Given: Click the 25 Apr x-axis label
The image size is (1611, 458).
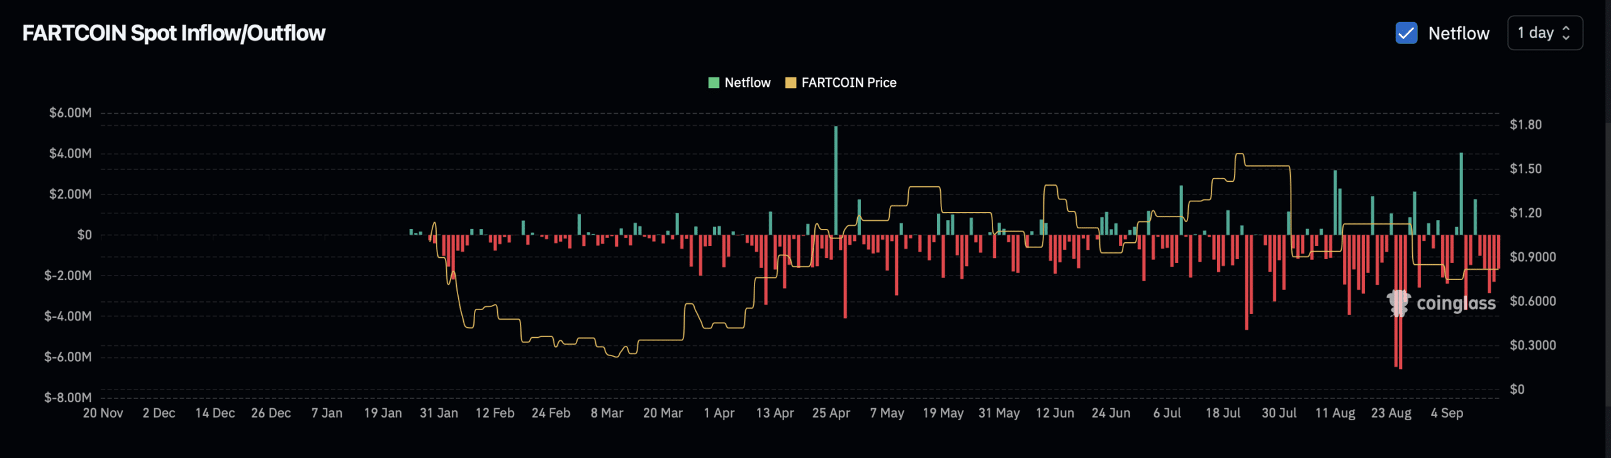Looking at the screenshot, I should (831, 413).
